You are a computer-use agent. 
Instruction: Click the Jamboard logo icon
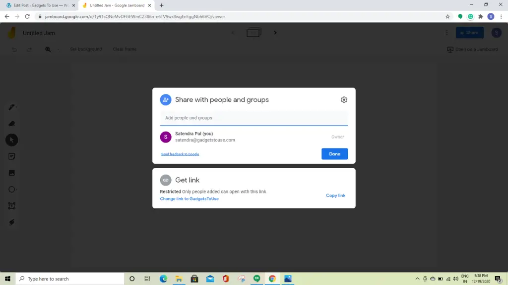[12, 33]
